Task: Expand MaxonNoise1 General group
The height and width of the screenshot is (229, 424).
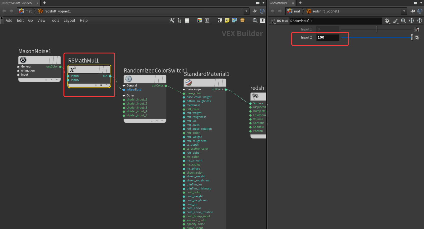Action: click(18, 67)
